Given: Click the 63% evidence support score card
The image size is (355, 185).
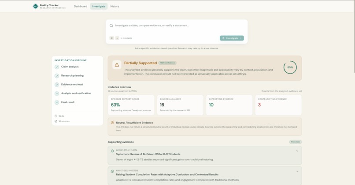Looking at the screenshot, I should tap(131, 105).
